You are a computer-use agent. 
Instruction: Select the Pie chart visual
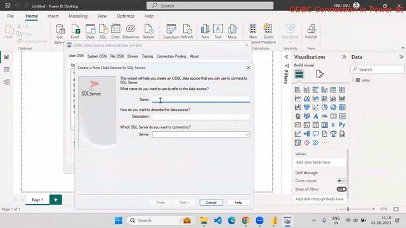[324, 107]
